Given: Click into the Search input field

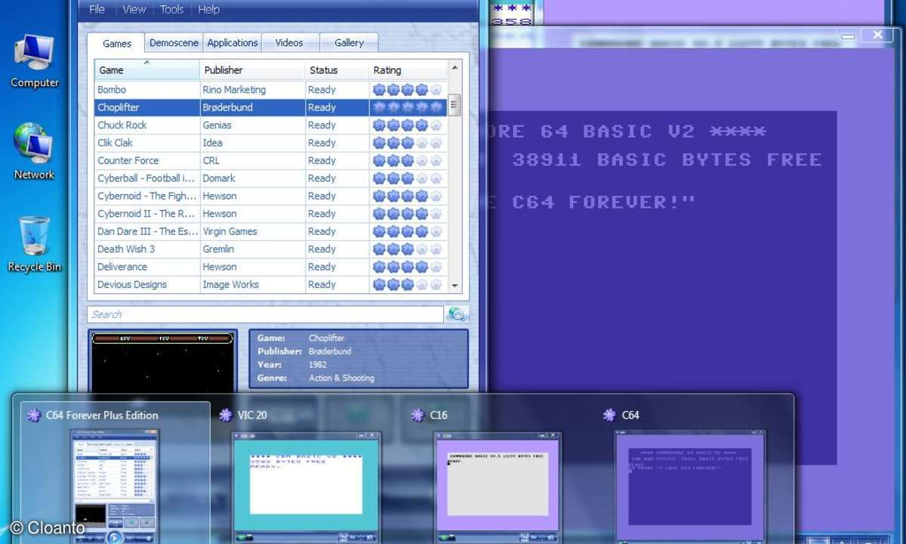Looking at the screenshot, I should [x=265, y=314].
